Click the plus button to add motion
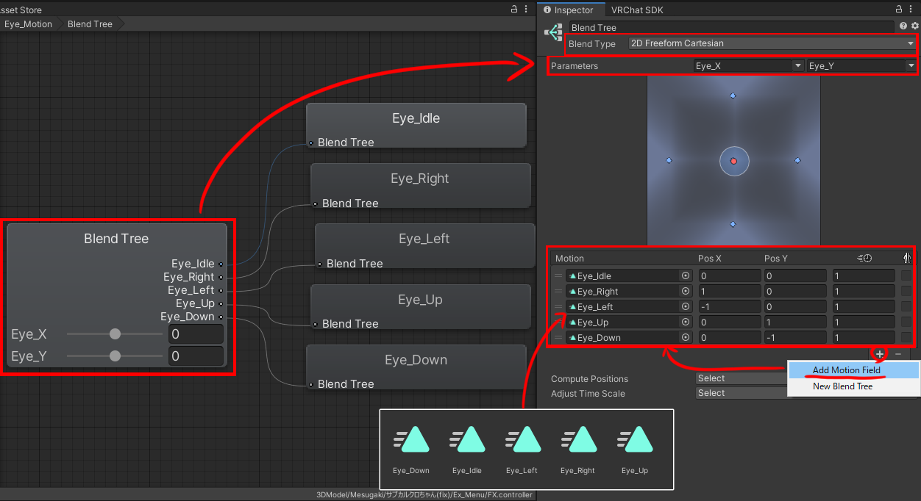 879,354
